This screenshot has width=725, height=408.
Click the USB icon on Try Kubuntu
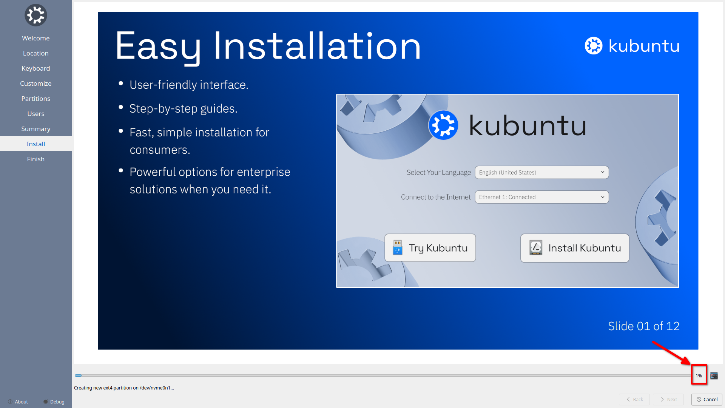(397, 248)
